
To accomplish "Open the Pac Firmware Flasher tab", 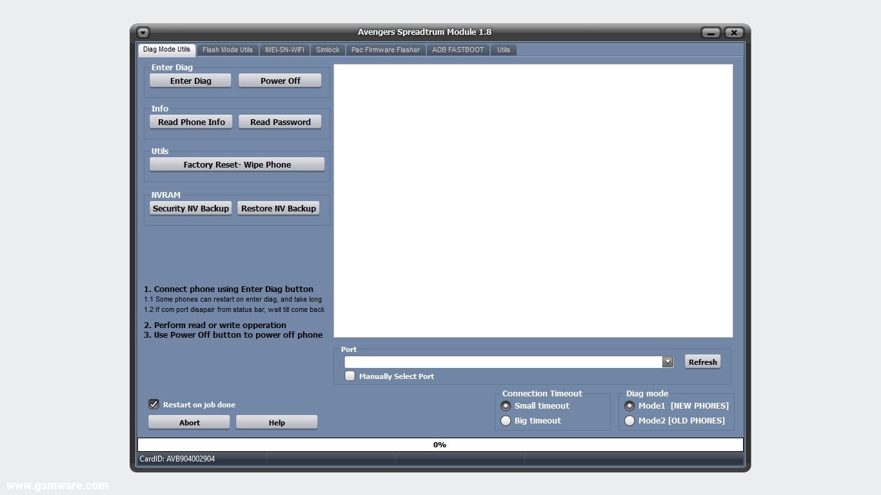I will point(385,50).
